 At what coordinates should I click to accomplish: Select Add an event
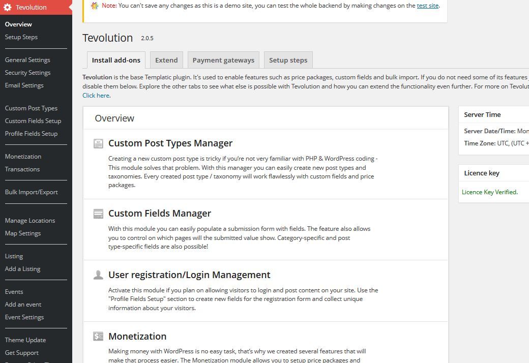point(23,305)
